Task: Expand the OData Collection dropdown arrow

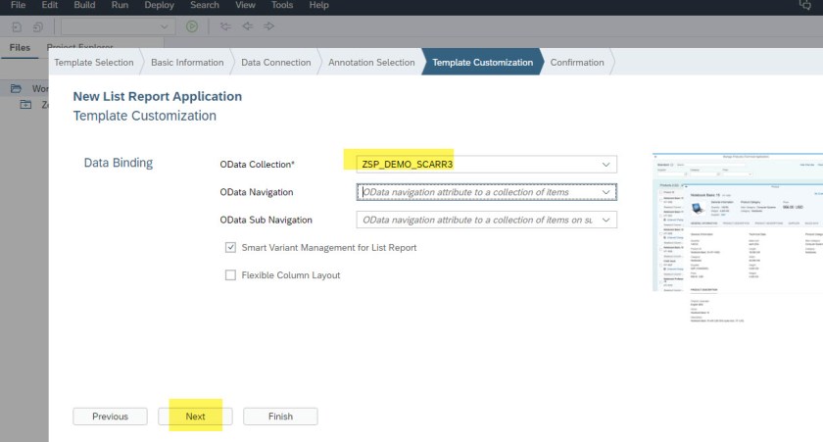Action: [x=606, y=164]
